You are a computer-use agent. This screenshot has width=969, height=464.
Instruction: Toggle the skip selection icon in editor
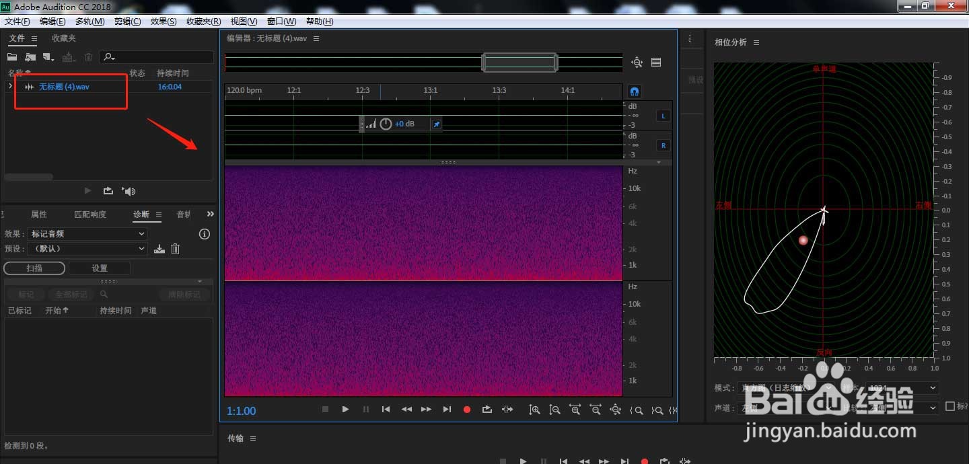507,409
